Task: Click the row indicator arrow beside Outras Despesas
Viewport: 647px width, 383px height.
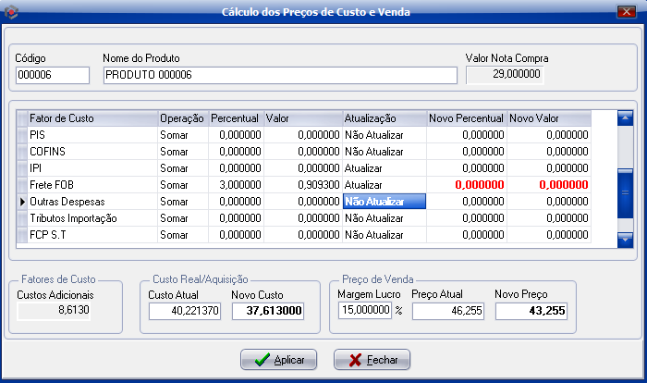Action: point(22,202)
